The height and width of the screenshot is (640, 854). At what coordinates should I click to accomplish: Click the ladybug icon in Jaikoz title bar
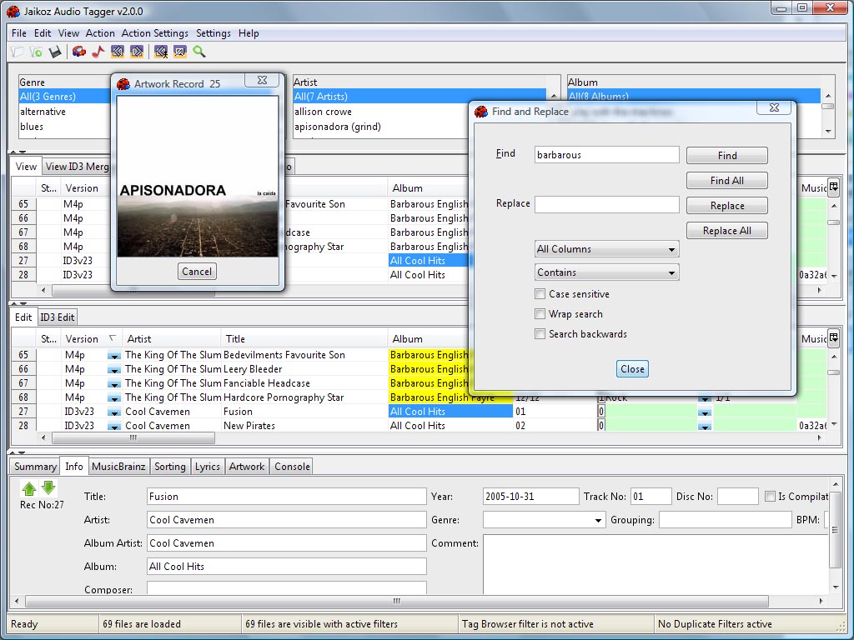[x=13, y=11]
